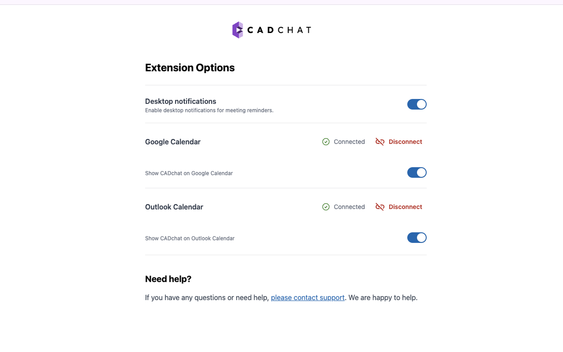Click the broken-link icon in Outlook Calendar row
This screenshot has height=352, width=563.
380,207
